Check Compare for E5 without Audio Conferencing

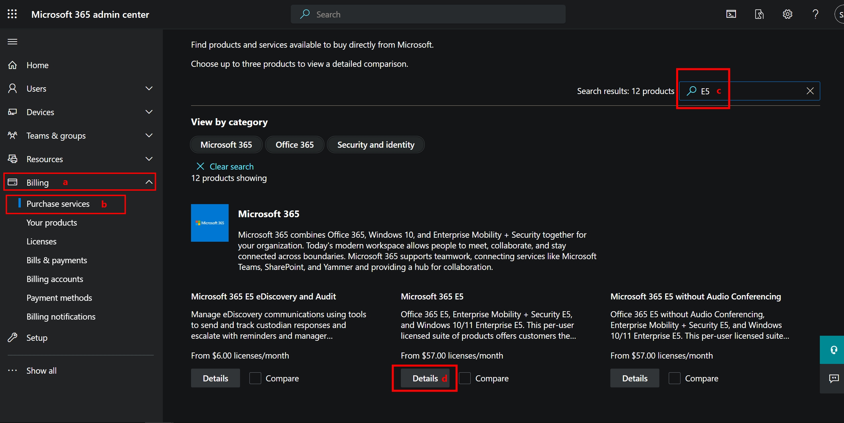[674, 378]
